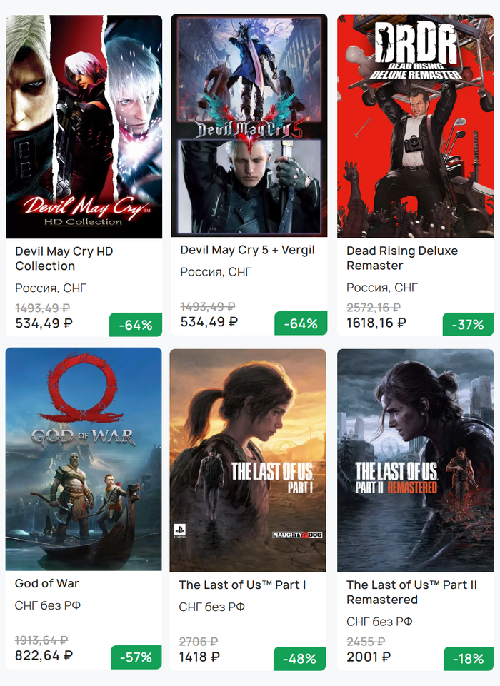The width and height of the screenshot is (500, 686).
Task: Click the -48% badge on Last of Us Part I
Action: [299, 658]
